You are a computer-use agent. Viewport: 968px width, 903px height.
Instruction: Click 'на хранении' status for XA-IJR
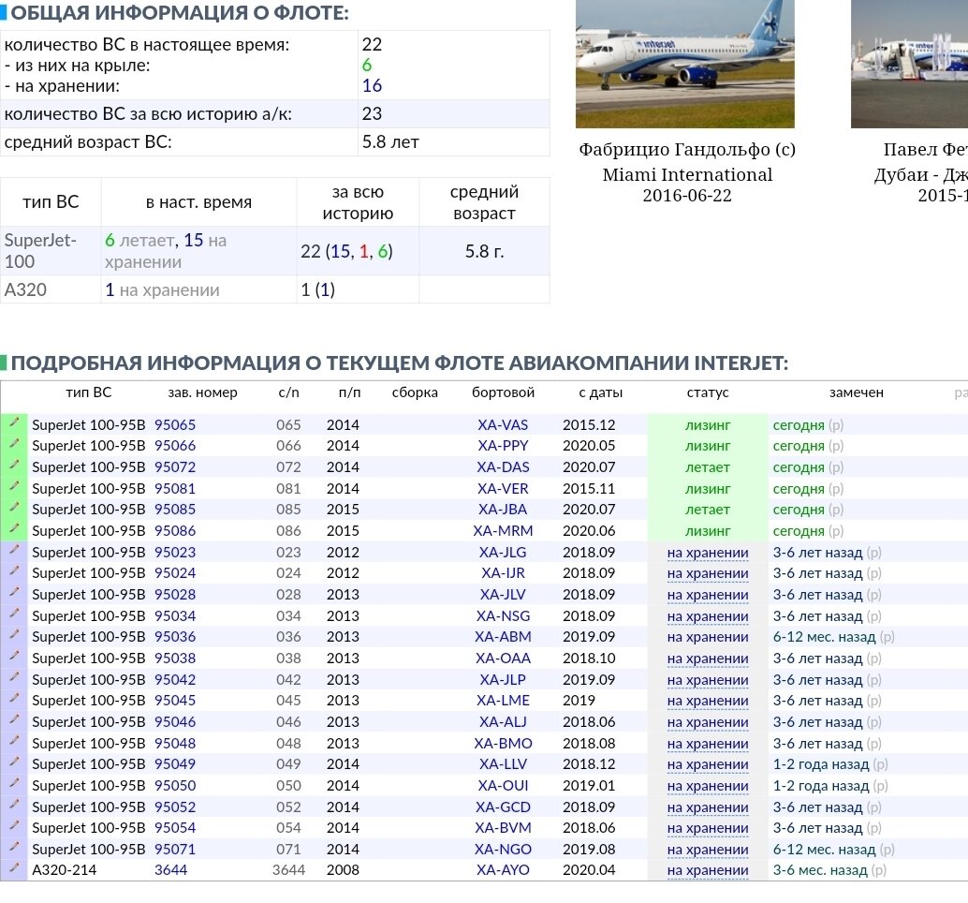tap(708, 573)
